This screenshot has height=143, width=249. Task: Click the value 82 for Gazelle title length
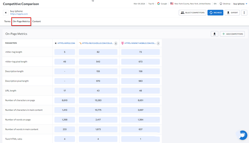pos(98,52)
